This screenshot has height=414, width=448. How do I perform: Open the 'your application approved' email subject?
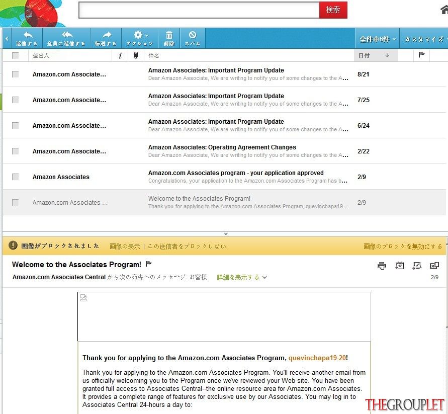click(236, 173)
